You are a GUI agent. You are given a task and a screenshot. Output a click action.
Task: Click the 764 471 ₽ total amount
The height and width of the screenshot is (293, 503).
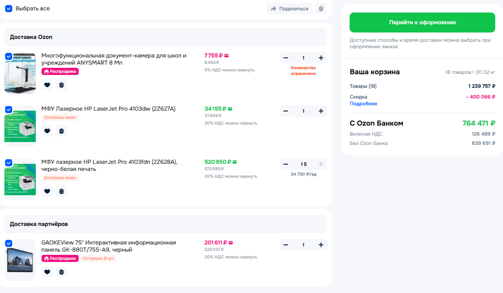tap(479, 123)
